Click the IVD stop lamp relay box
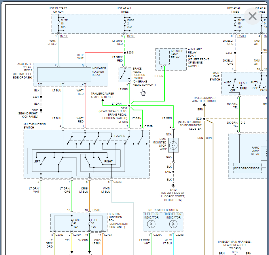 (164, 57)
